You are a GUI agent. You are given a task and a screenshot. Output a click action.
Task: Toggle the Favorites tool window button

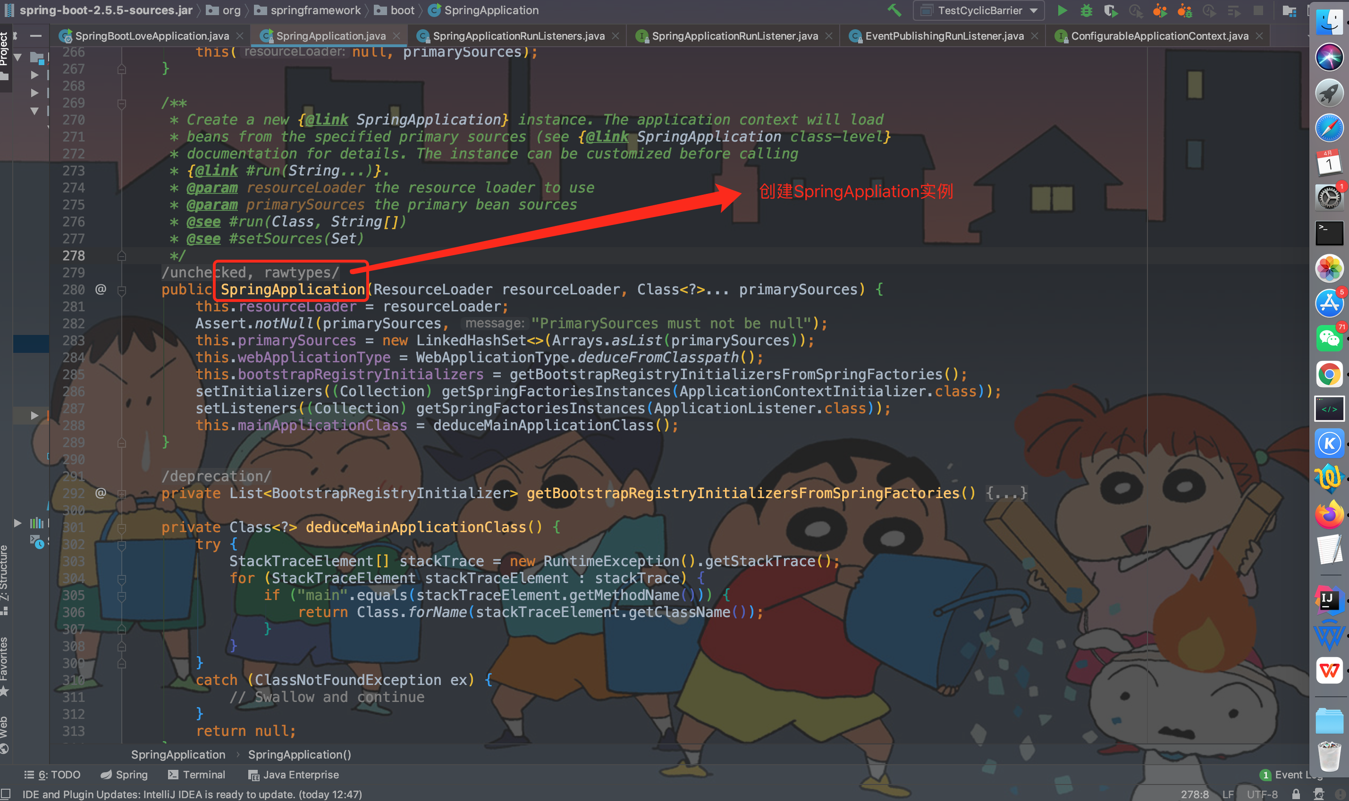[4, 667]
